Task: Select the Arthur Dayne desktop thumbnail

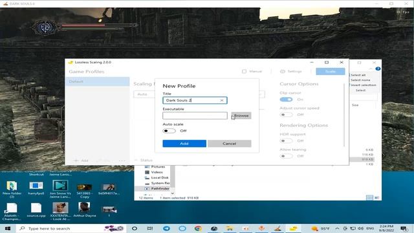Action: (85, 210)
